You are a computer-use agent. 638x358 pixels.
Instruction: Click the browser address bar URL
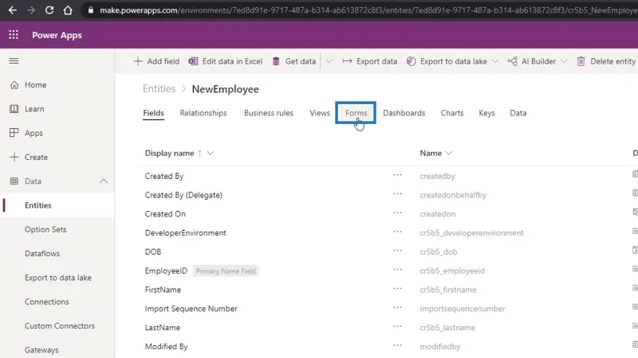(368, 10)
